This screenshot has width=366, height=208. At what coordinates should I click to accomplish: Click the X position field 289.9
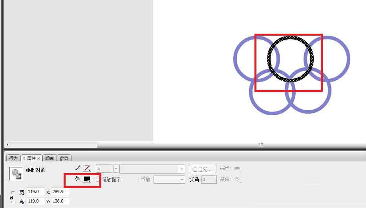coord(60,192)
